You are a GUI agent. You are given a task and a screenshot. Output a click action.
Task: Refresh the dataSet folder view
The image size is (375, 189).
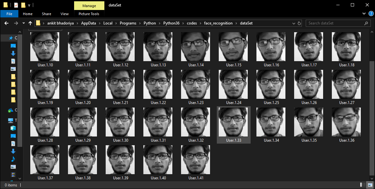click(x=299, y=23)
